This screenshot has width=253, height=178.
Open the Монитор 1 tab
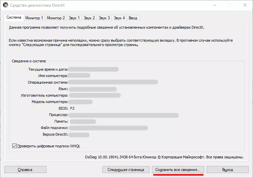tap(34, 18)
